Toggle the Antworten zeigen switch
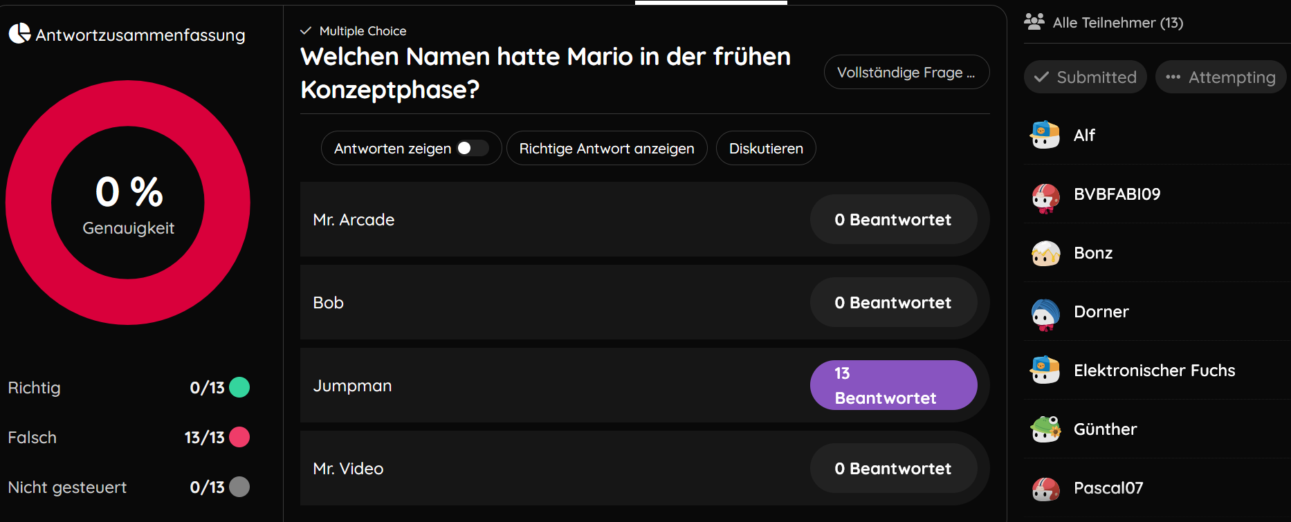The height and width of the screenshot is (522, 1291). (473, 148)
